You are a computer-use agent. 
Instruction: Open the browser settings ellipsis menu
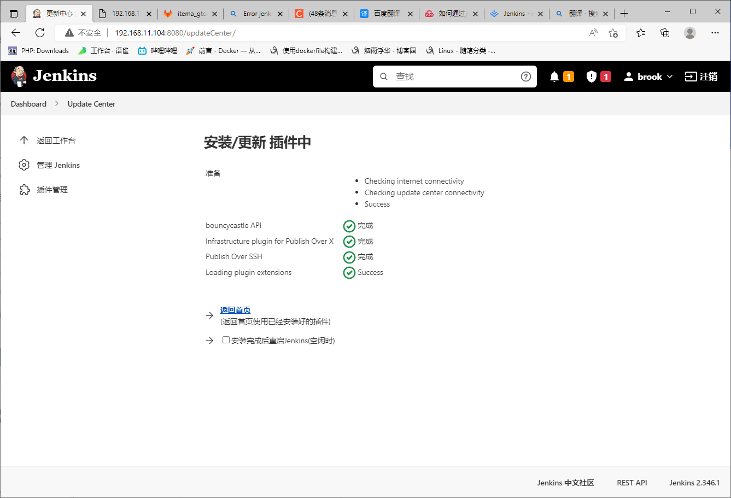[715, 33]
